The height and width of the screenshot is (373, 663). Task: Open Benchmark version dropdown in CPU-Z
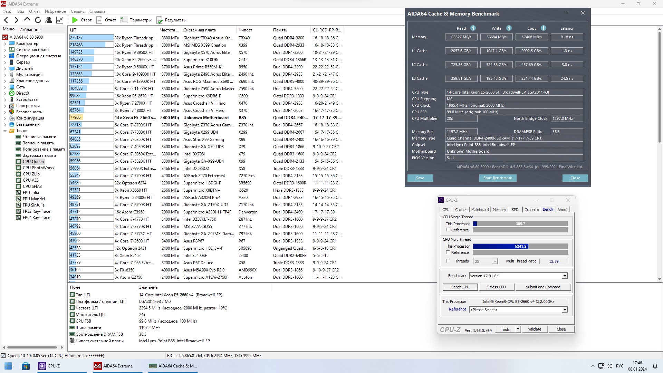click(565, 276)
